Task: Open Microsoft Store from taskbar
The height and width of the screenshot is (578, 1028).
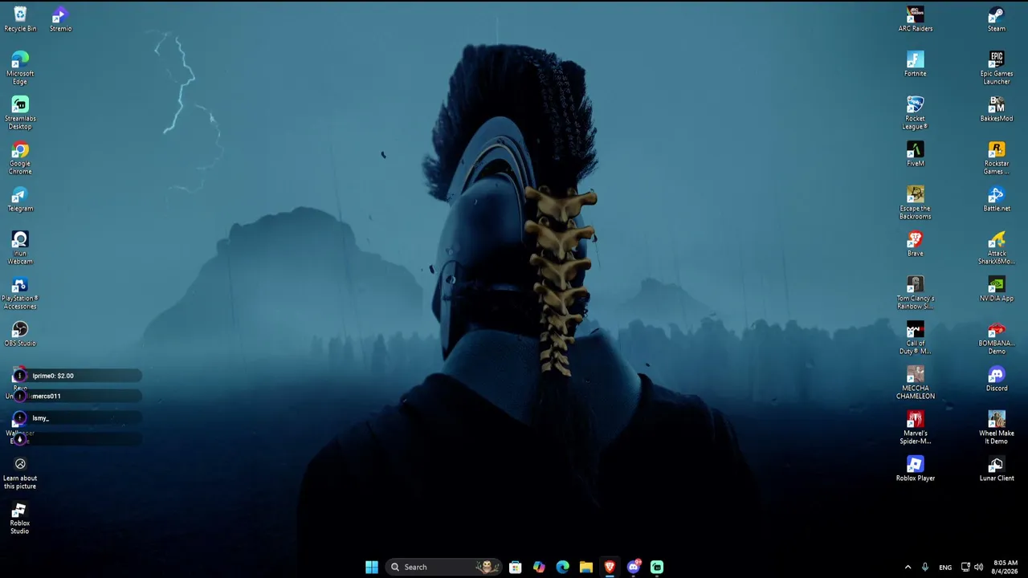Action: (516, 567)
